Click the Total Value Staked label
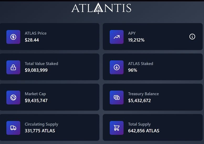Screen dimensions: 204x144 pos(41,63)
